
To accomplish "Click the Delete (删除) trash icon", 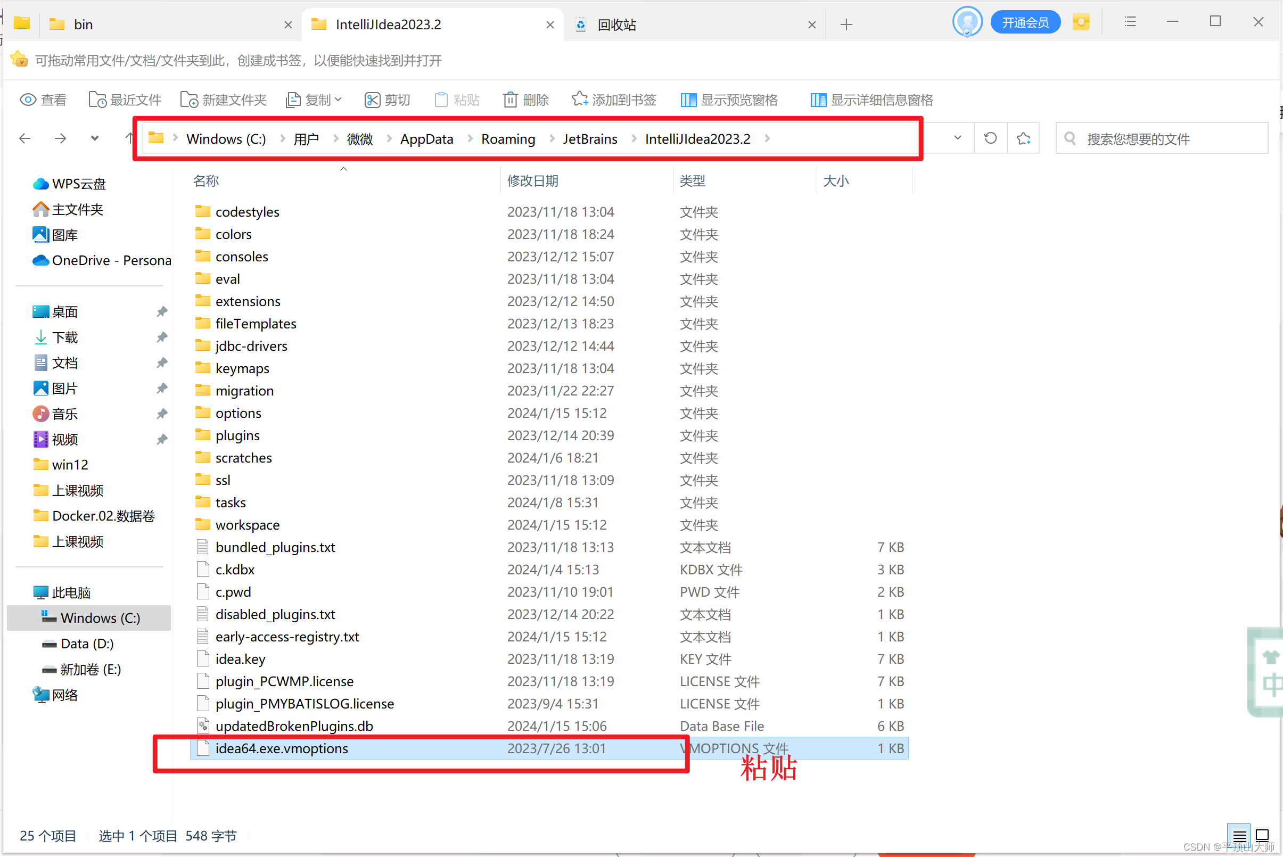I will tap(510, 100).
